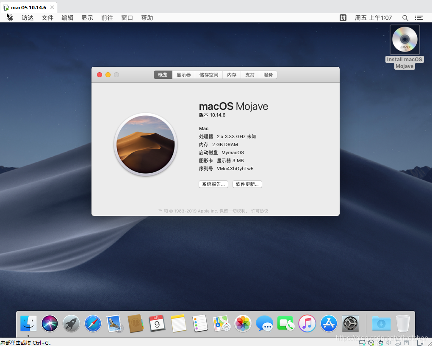Open System Preferences gear in Dock
Screen dimensions: 432x346
pyautogui.click(x=350, y=324)
